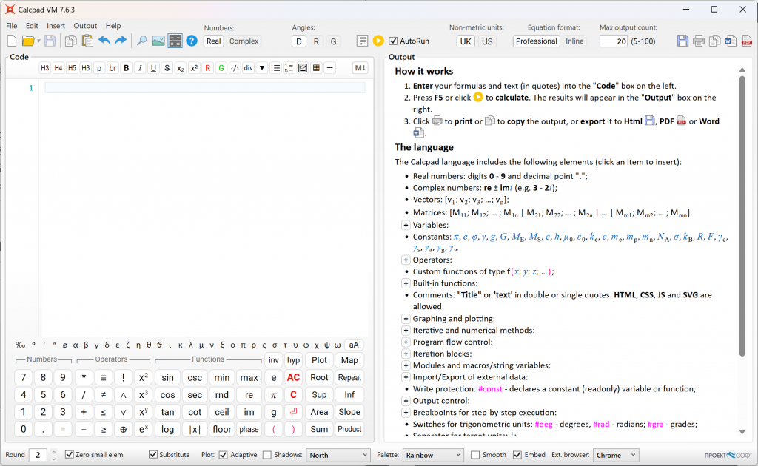Click the Output panel vertical scrollbar
The image size is (758, 466).
pyautogui.click(x=742, y=217)
